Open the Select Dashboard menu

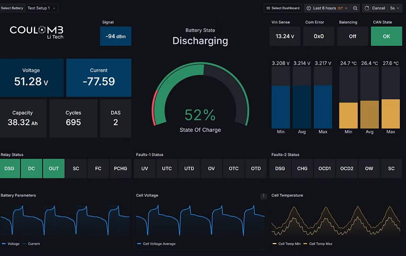pyautogui.click(x=282, y=8)
